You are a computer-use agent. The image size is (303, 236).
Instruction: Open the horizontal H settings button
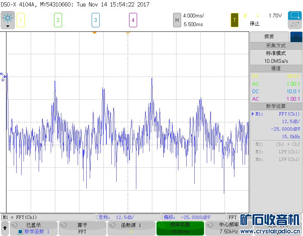click(x=177, y=20)
